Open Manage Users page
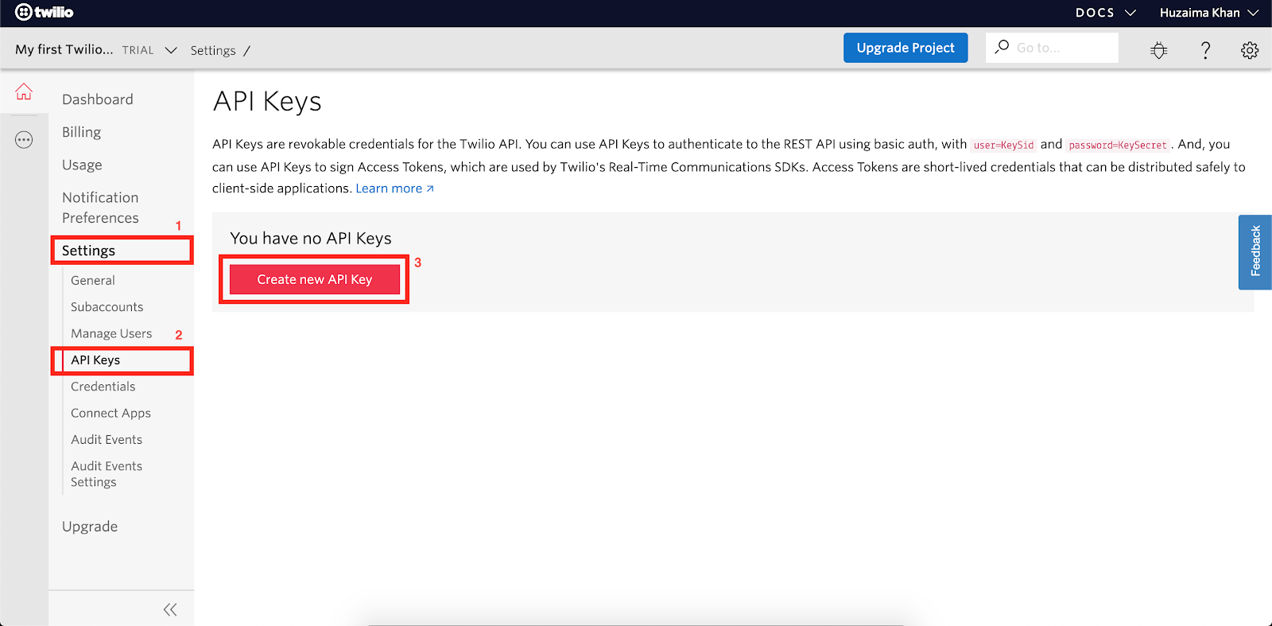Image resolution: width=1272 pixels, height=626 pixels. (111, 333)
